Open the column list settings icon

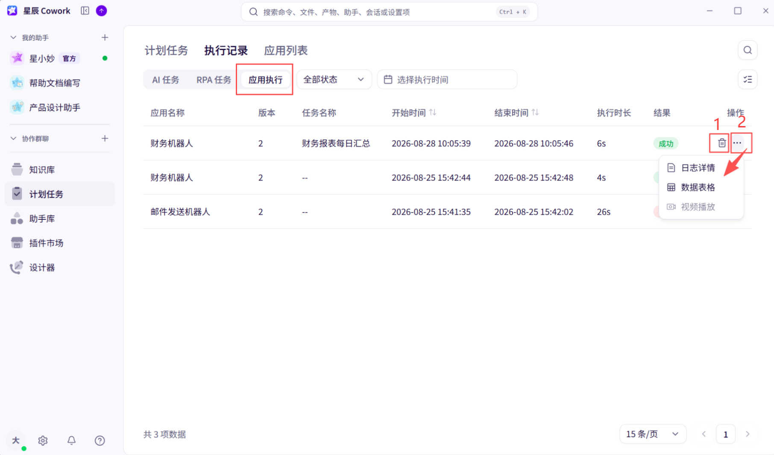[x=748, y=80]
